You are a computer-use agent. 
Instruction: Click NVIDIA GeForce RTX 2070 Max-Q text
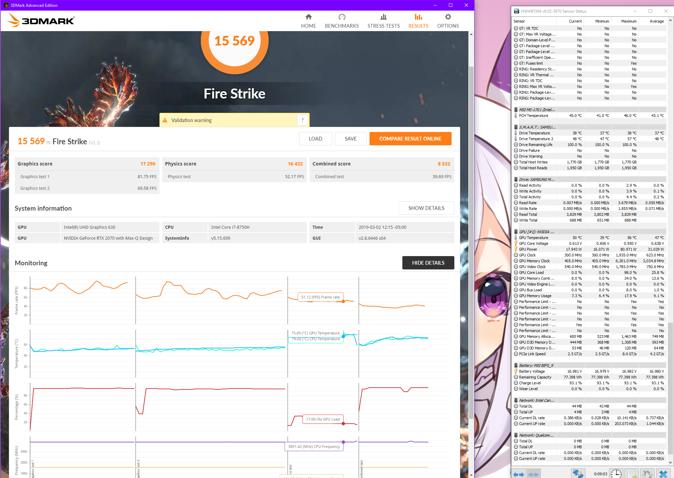[108, 238]
